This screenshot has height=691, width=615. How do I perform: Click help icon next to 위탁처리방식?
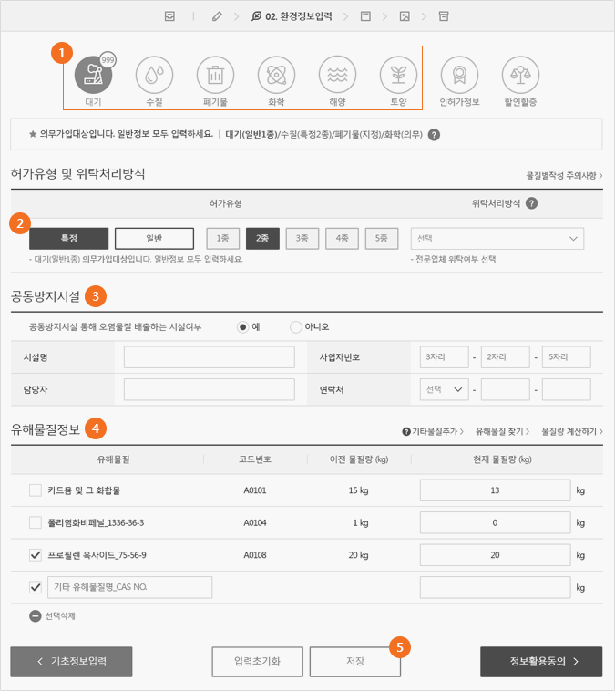[532, 203]
